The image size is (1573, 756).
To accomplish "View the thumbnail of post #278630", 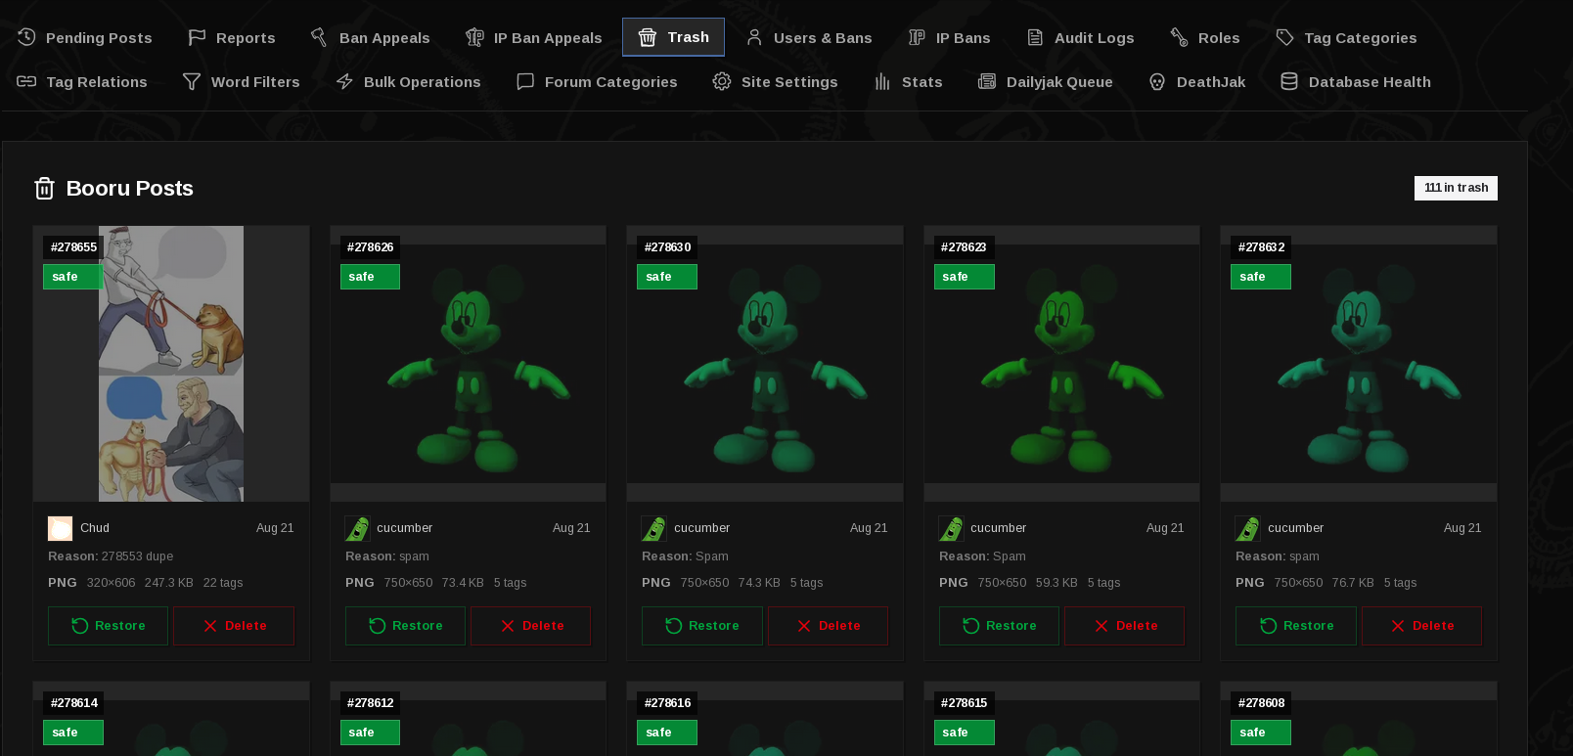I will [765, 364].
